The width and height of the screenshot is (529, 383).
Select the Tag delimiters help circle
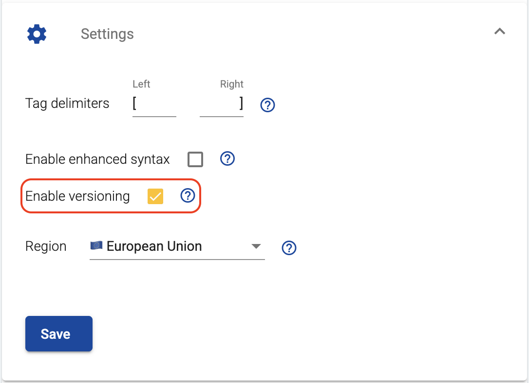coord(267,104)
